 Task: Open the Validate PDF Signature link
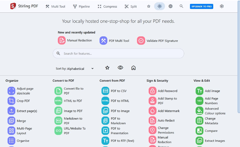[x=158, y=41]
